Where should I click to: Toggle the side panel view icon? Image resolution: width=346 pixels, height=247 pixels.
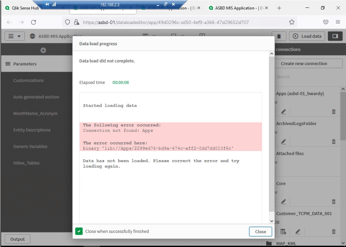point(335,36)
